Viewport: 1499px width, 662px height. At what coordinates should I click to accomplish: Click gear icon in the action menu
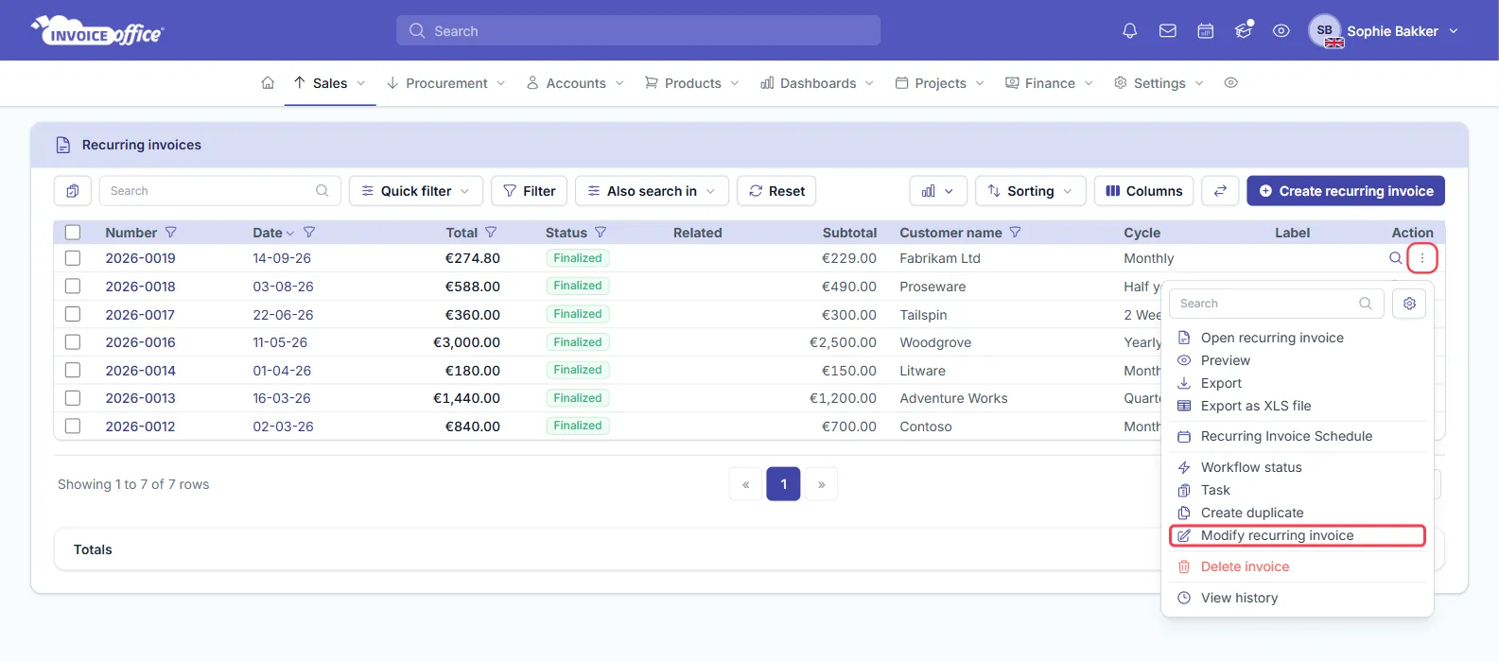click(x=1409, y=304)
